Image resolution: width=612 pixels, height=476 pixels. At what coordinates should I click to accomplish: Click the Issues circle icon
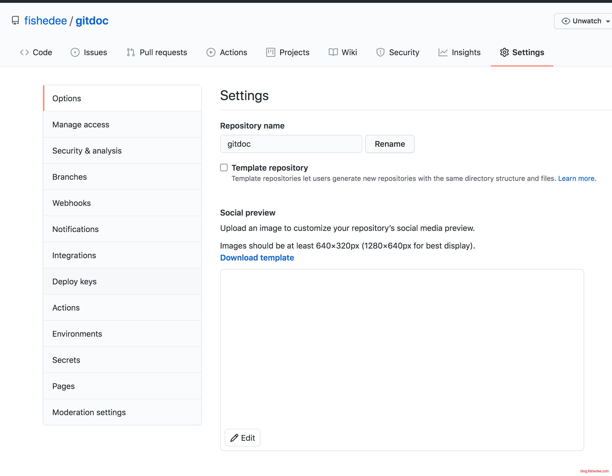point(75,52)
